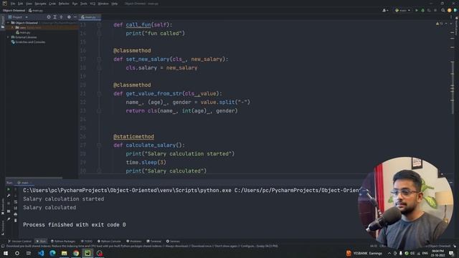Viewport: 459px width, 258px height.
Task: Click the Debug bug icon in toolbar
Action: [x=422, y=10]
